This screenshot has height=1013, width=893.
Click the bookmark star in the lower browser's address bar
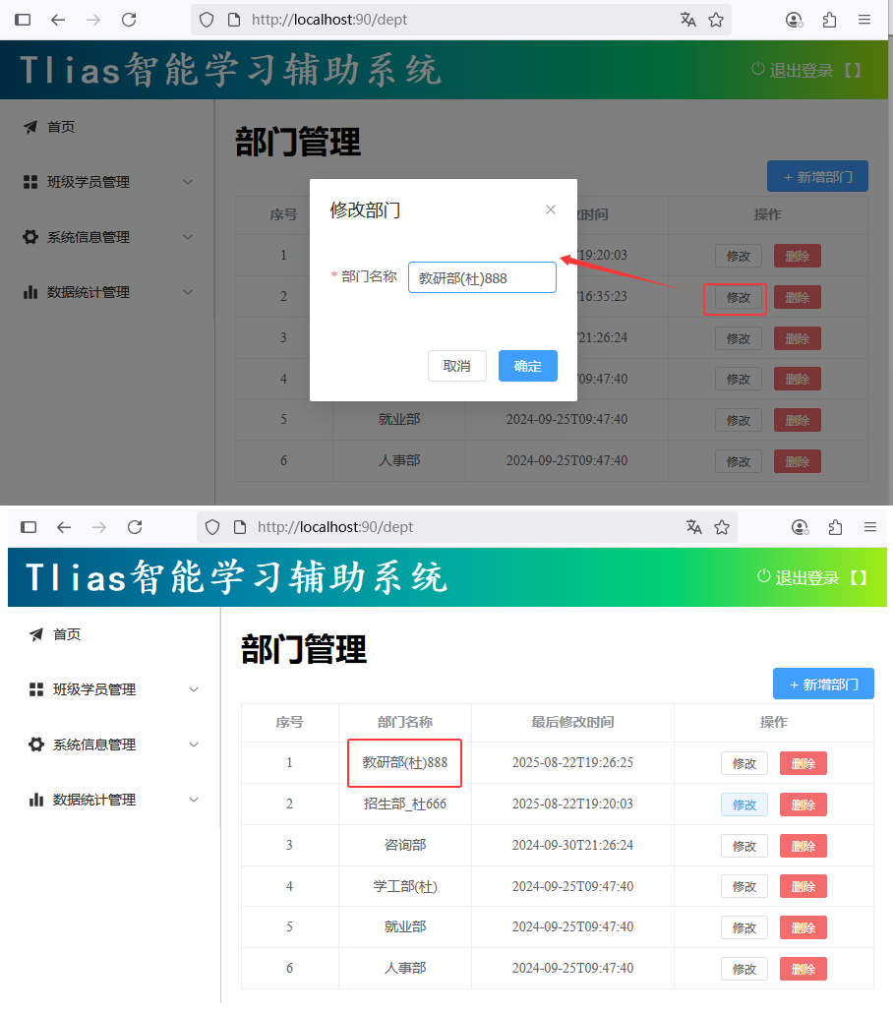722,527
